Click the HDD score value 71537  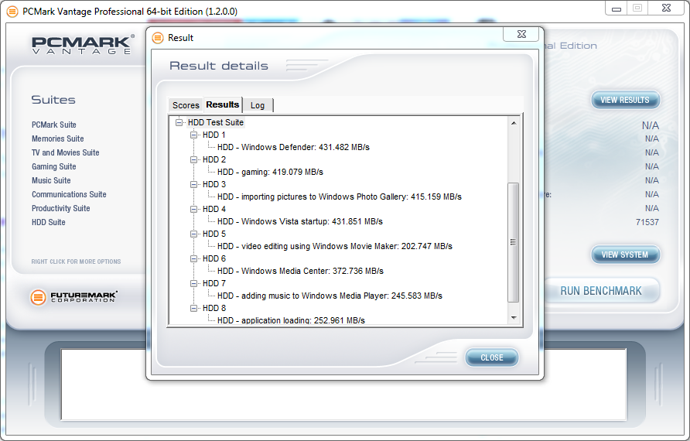click(647, 222)
